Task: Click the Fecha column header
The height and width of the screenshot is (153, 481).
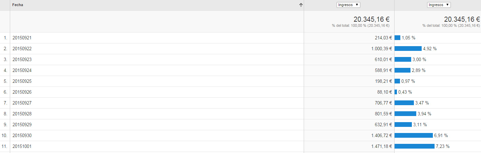Action: pos(18,5)
